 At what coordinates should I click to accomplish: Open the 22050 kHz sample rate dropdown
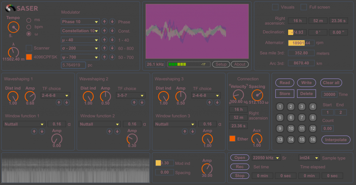click(x=266, y=158)
